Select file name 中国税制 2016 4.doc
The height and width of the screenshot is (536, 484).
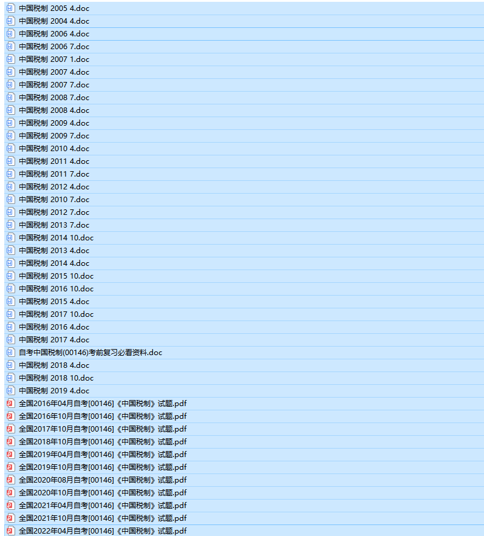tap(54, 327)
